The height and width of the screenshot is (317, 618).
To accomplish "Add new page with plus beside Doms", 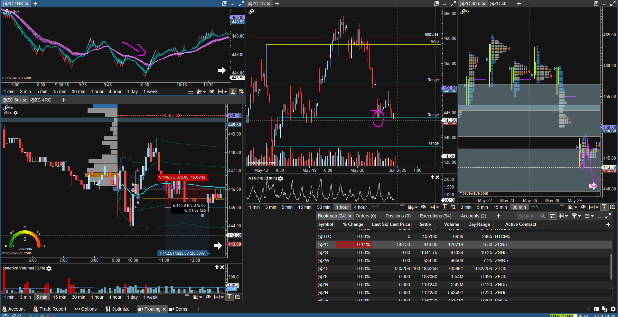I will (x=199, y=309).
